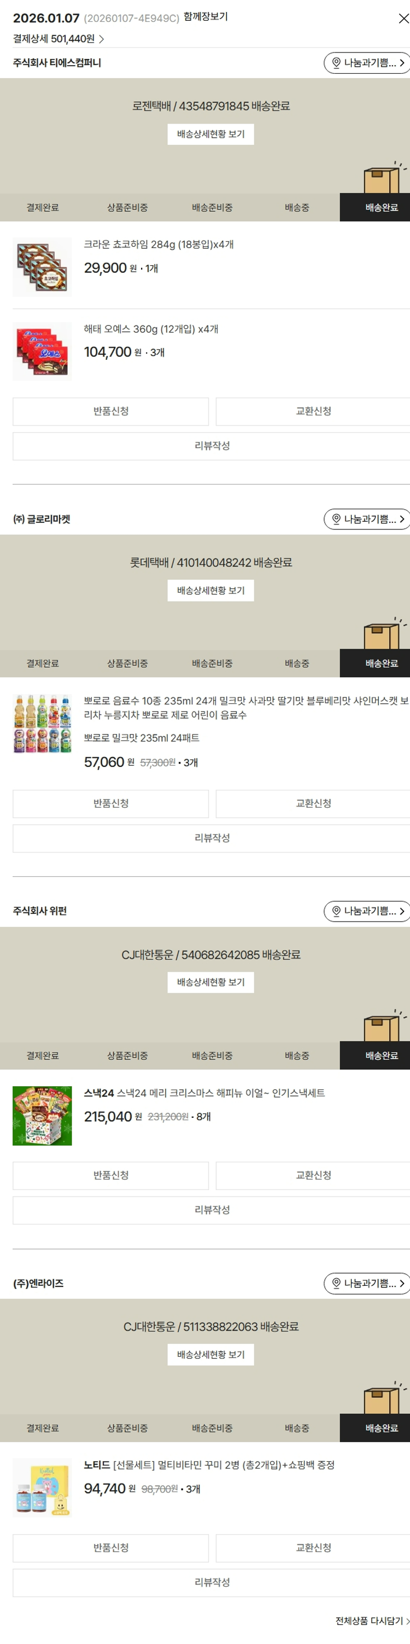This screenshot has width=410, height=1644.
Task: Click 함께장보기 link beside the order number
Action: click(206, 16)
